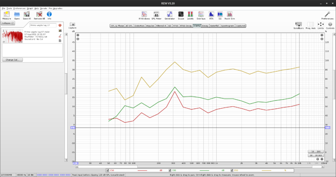Open the SPL Meter tool
This screenshot has width=336, height=177.
(x=157, y=15)
